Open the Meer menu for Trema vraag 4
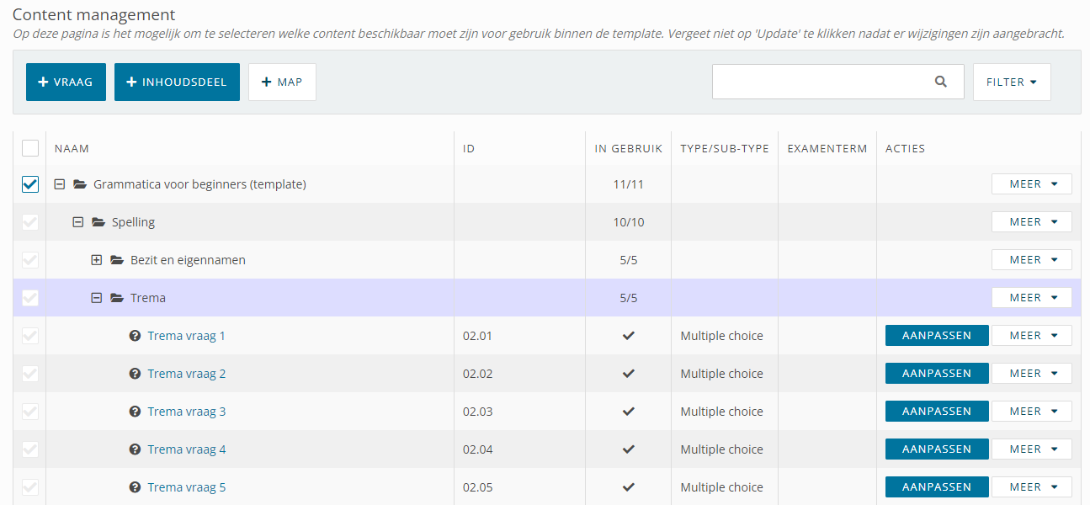Viewport: 1090px width, 505px height. click(x=1031, y=449)
